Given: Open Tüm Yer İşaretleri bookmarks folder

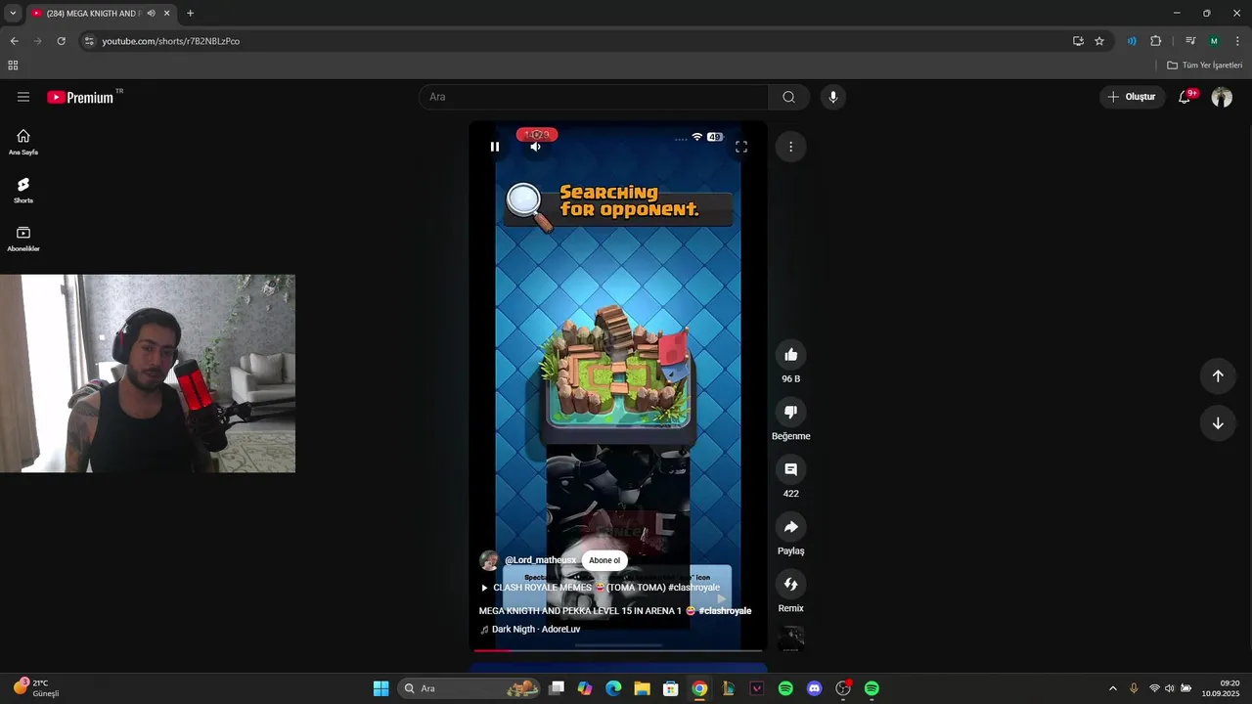Looking at the screenshot, I should coord(1205,66).
